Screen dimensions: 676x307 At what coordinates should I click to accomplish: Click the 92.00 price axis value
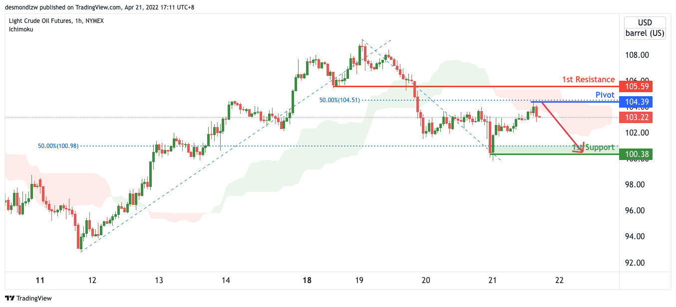[636, 263]
